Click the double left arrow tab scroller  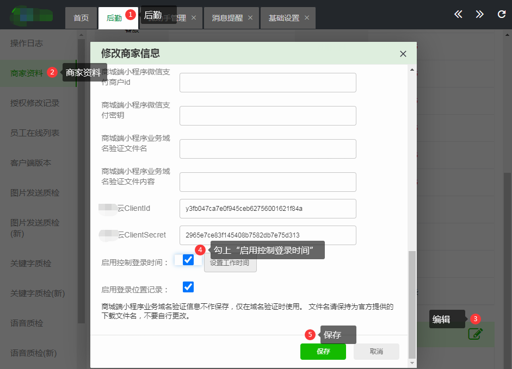[x=458, y=15]
